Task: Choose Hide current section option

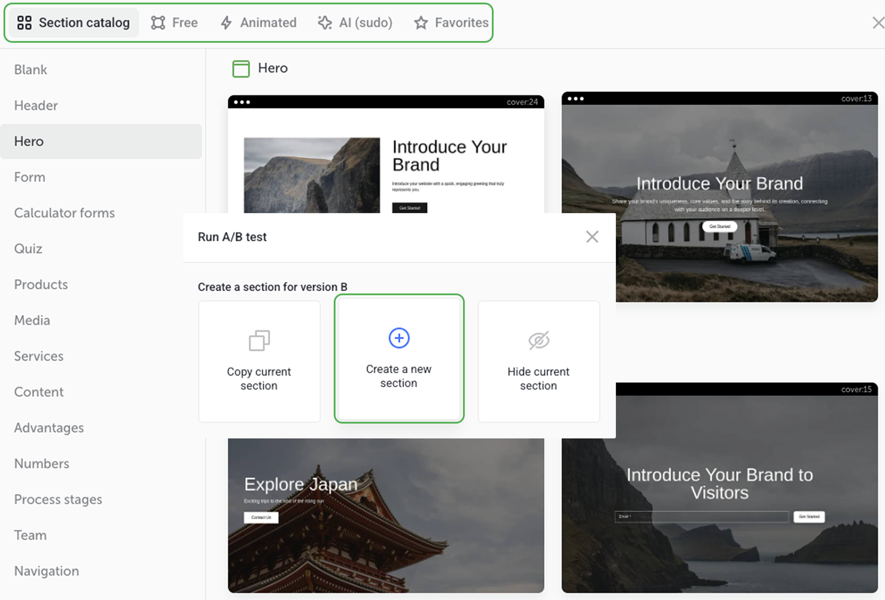Action: 538,362
